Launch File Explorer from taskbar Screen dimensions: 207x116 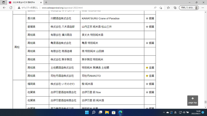click(x=107, y=112)
